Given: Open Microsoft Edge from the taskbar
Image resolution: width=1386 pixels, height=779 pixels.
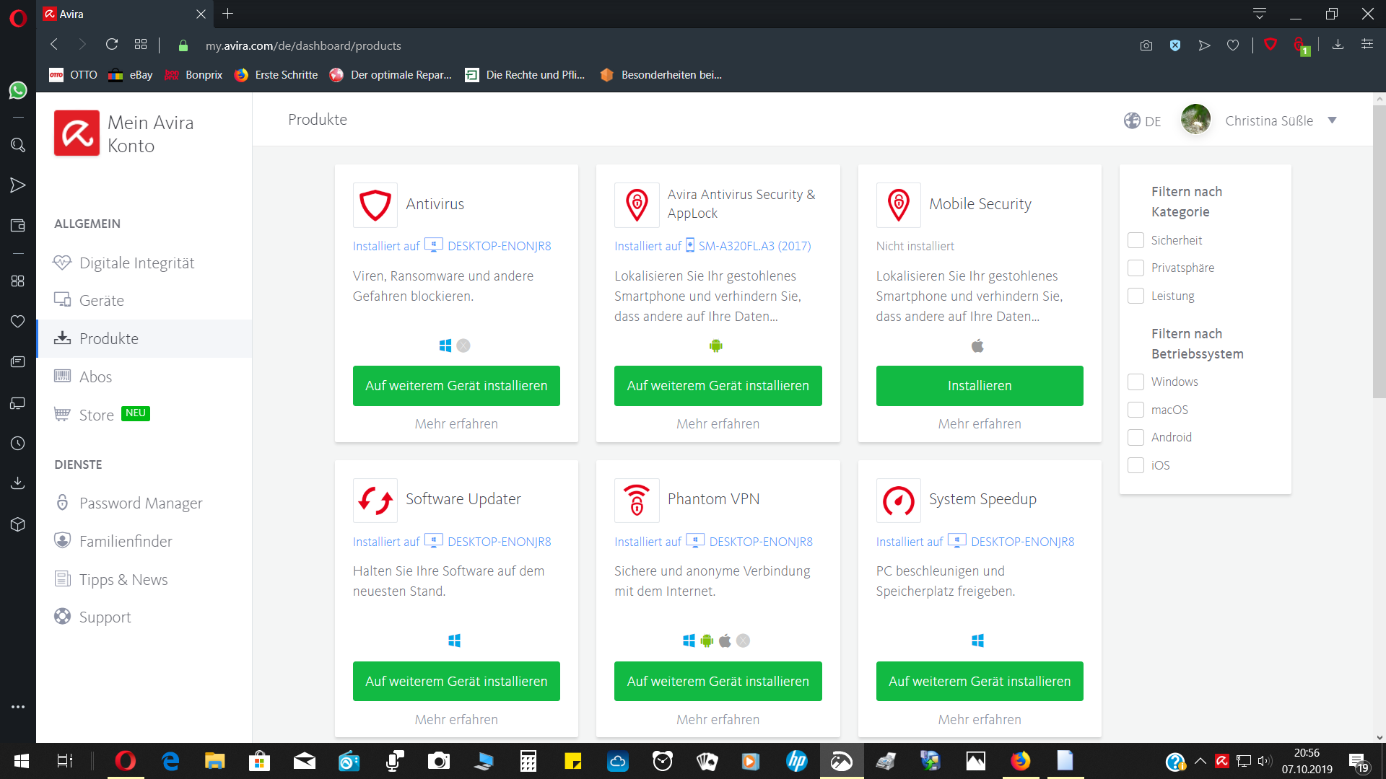Looking at the screenshot, I should 170,761.
